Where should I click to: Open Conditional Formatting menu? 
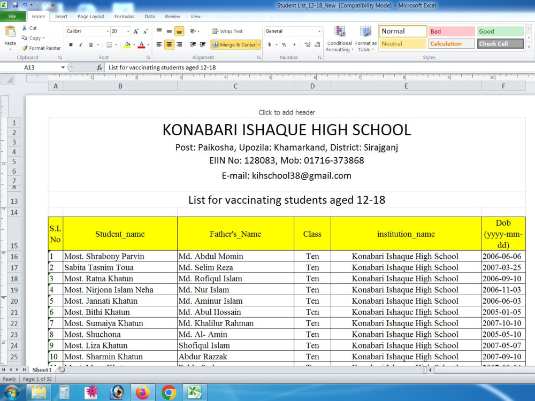tap(339, 39)
